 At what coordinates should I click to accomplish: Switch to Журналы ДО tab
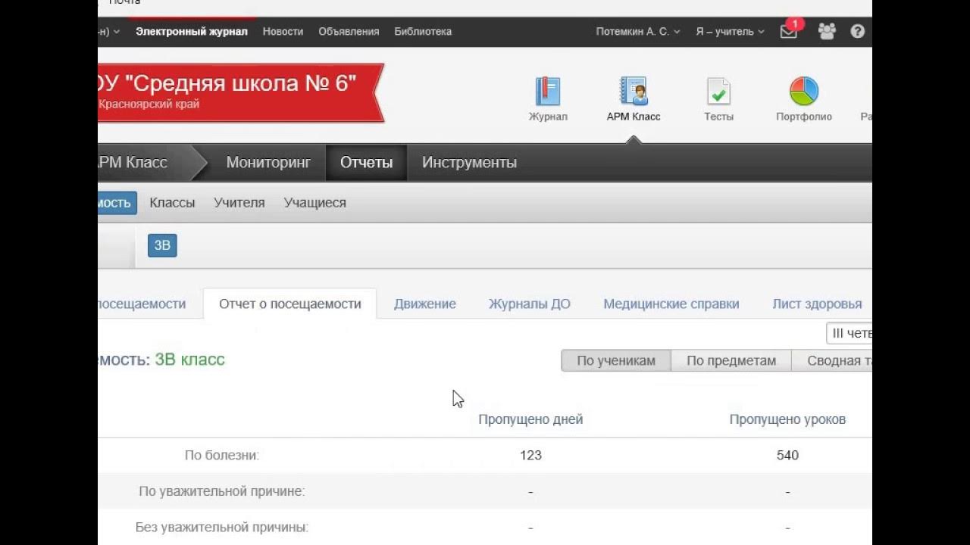[x=529, y=304]
